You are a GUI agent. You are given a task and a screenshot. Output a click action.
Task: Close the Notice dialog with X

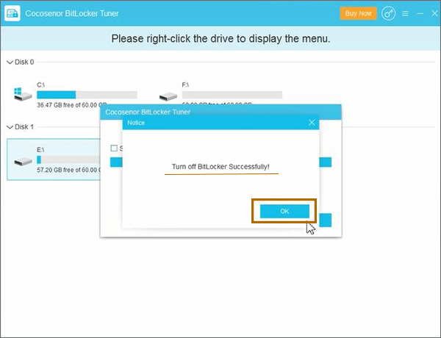click(312, 123)
